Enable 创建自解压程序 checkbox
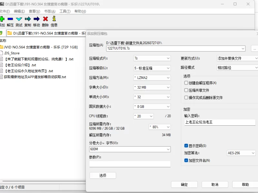 186,83
